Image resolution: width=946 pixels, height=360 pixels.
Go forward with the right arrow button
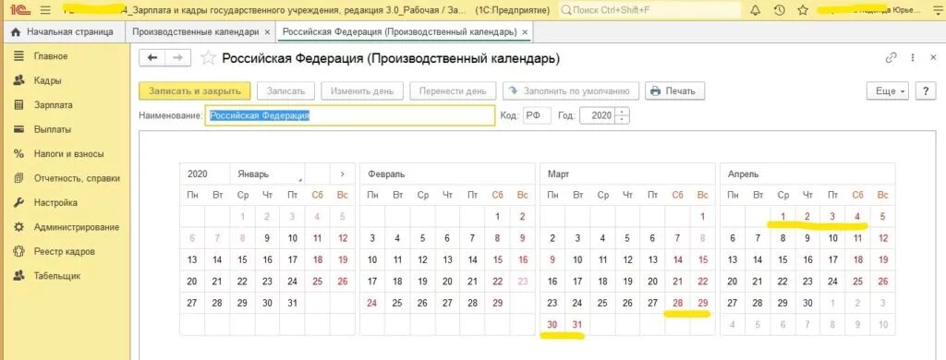(178, 58)
